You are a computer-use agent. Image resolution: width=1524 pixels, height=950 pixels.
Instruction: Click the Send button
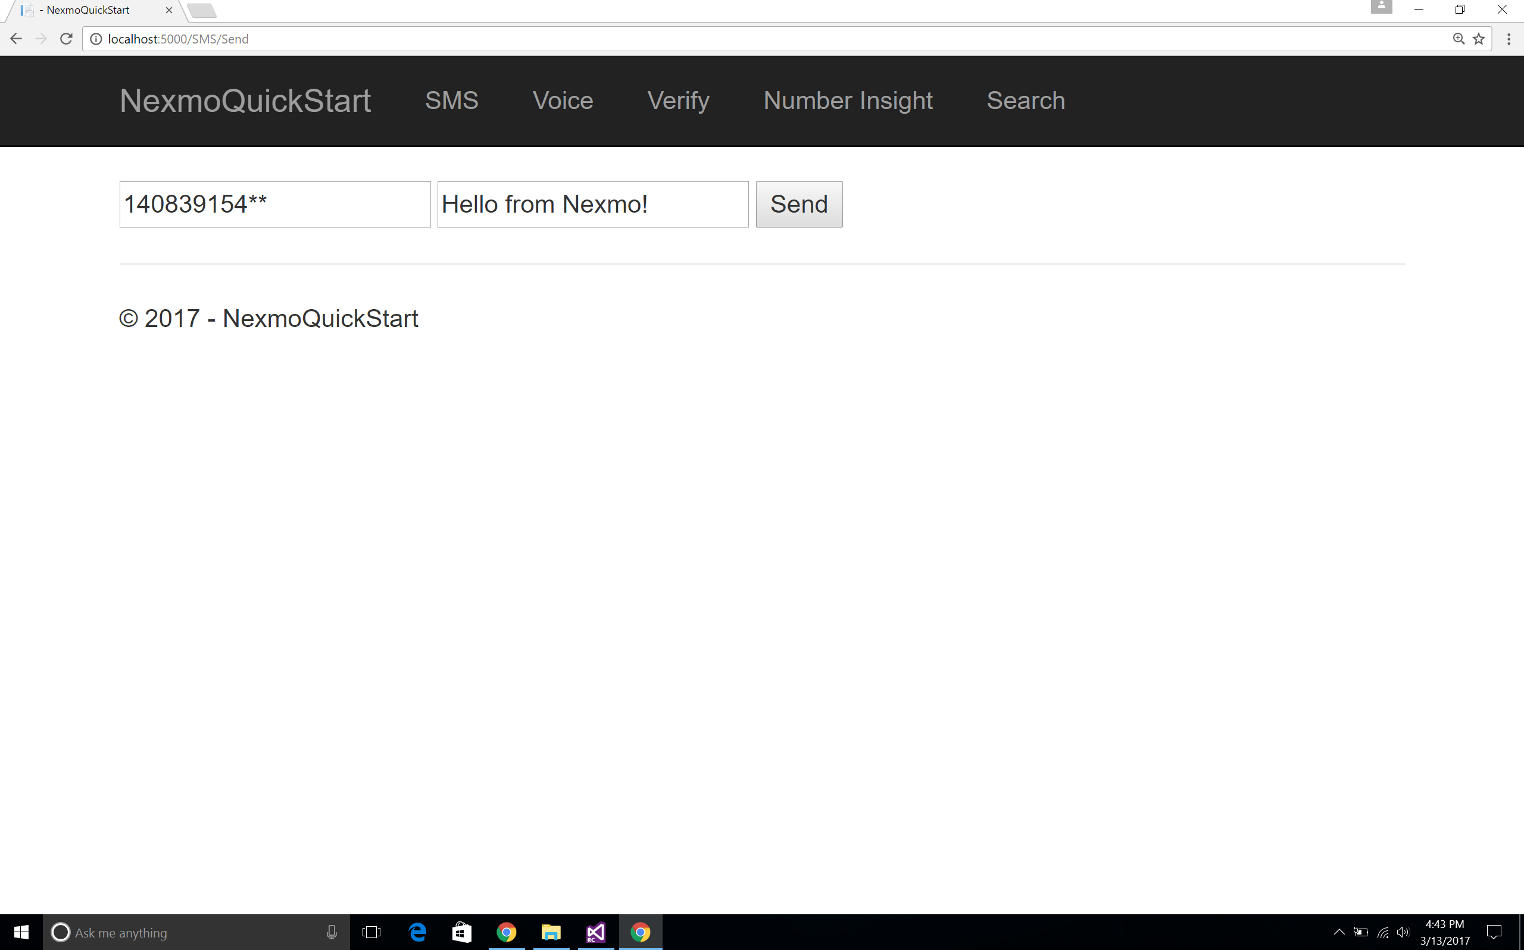pos(799,204)
